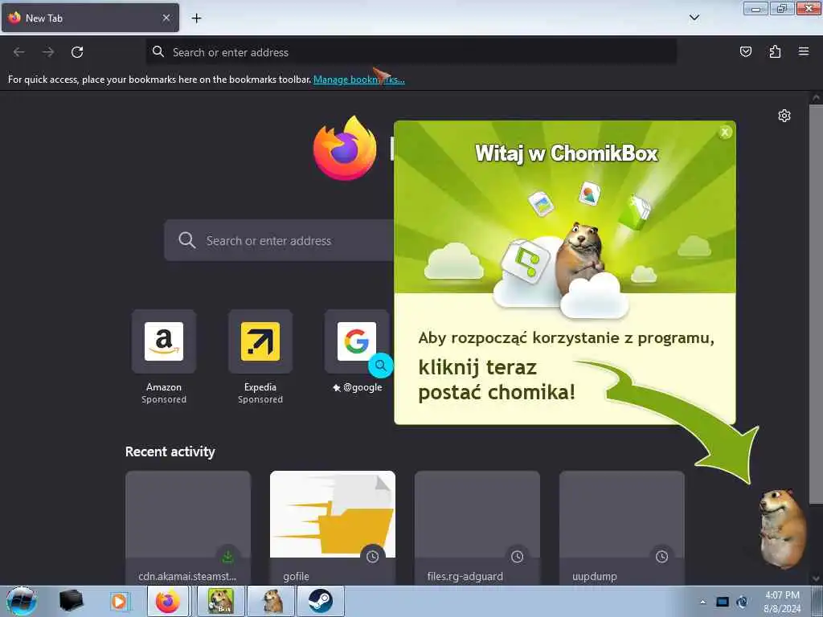Open the gofile recent activity card
Screen dimensions: 823x617
tap(332, 528)
